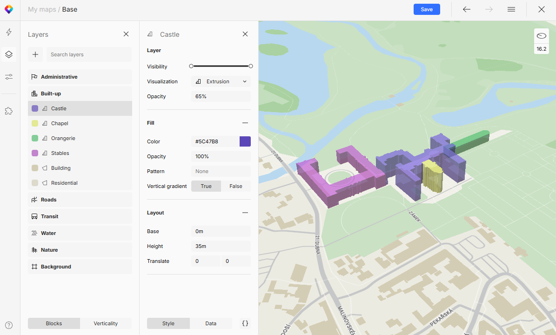This screenshot has height=335, width=556.
Task: Click the Search layers input field
Action: pos(88,54)
